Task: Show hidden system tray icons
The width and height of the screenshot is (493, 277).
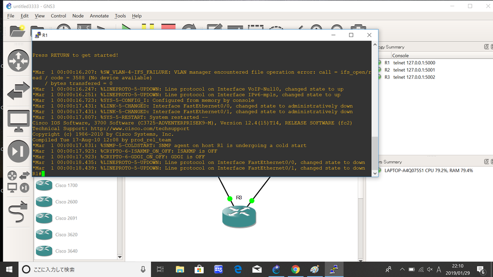Action: [x=402, y=269]
